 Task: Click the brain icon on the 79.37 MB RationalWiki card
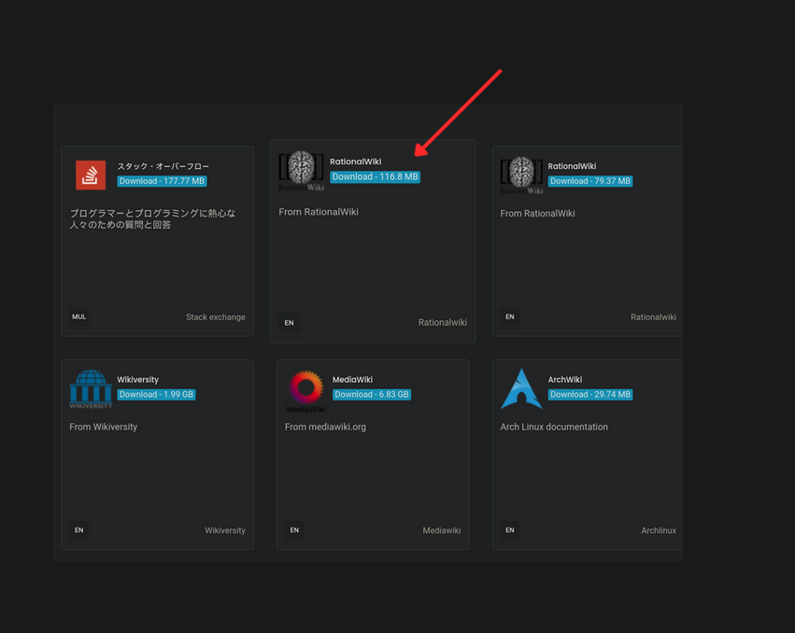521,175
